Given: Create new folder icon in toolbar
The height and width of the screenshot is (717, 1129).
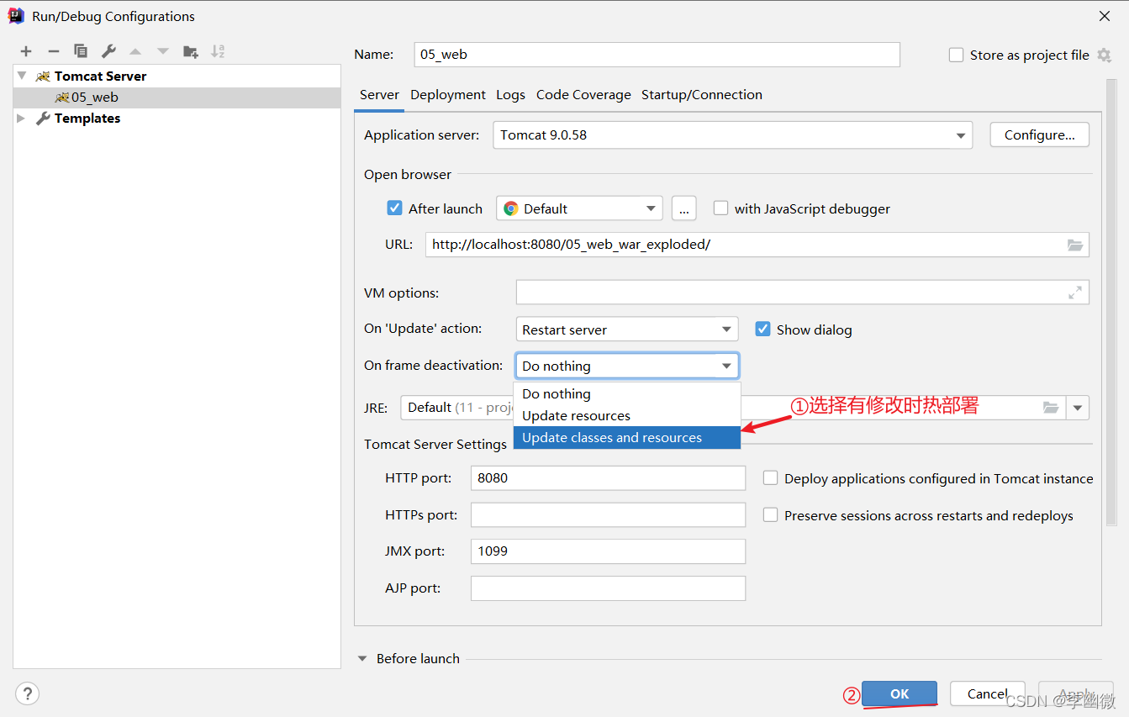Looking at the screenshot, I should click(191, 51).
